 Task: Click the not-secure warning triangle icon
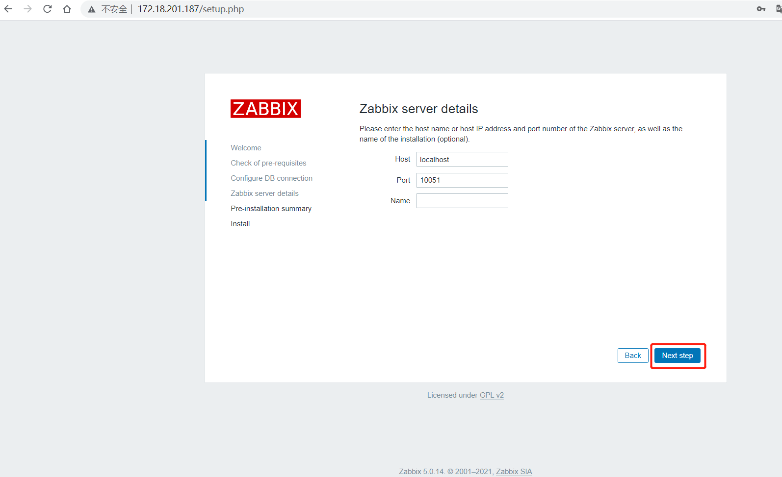click(92, 9)
